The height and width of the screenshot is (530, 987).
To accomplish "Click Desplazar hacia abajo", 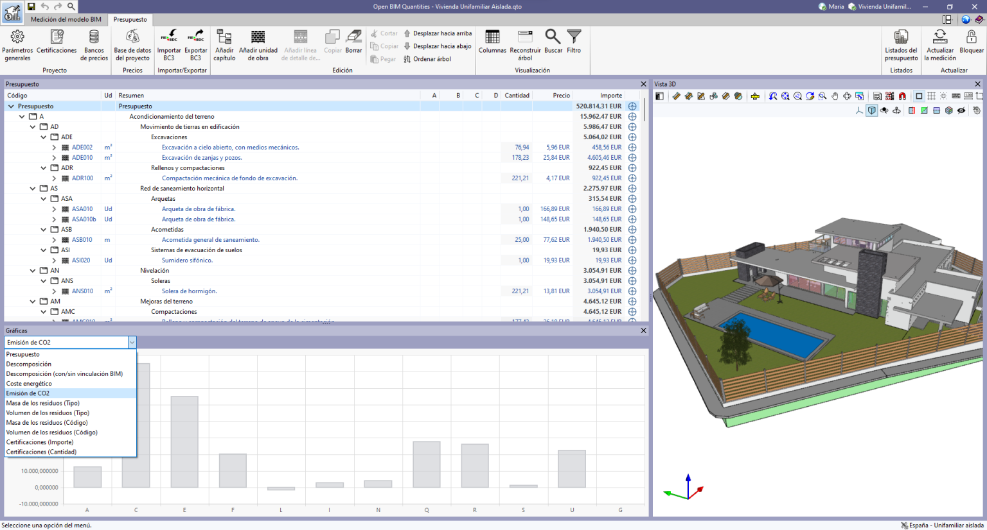I will point(437,46).
